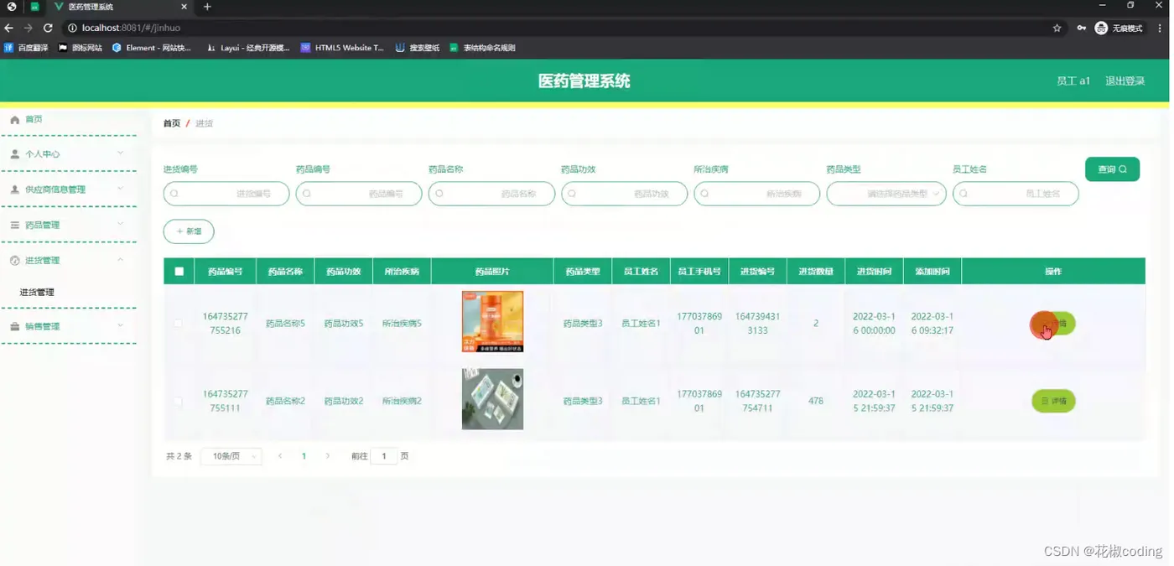Expand the 供应商信息管理 sidebar menu
Screen dimensions: 1174x566
pos(68,190)
